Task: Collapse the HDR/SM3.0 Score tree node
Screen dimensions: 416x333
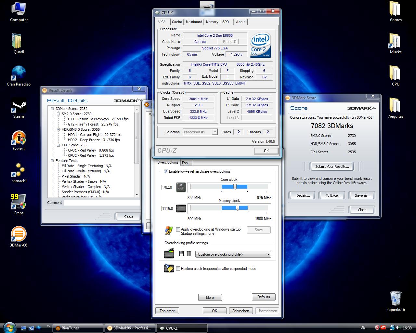Action: (x=58, y=129)
